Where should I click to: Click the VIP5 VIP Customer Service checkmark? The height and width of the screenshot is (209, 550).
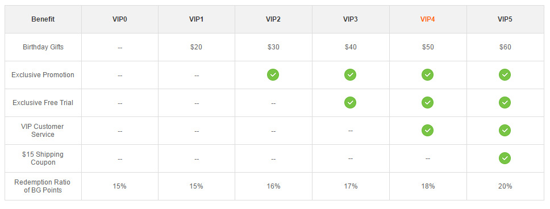505,131
